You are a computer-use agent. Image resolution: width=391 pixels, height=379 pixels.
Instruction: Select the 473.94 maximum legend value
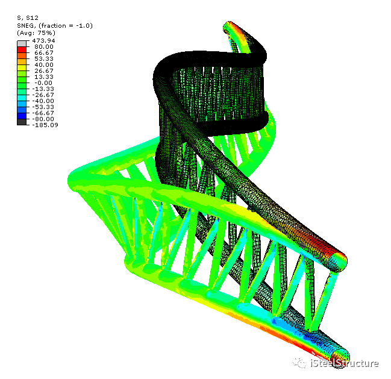pyautogui.click(x=43, y=40)
